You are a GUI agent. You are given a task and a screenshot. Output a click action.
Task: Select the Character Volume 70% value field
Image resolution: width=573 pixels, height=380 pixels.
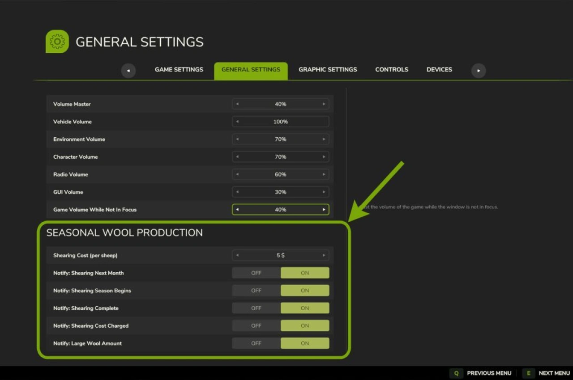[281, 157]
